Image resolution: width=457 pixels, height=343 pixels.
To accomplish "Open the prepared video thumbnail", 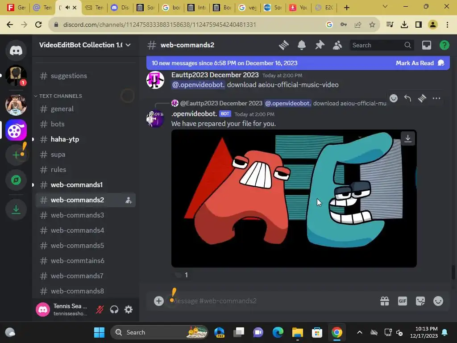I will (294, 198).
